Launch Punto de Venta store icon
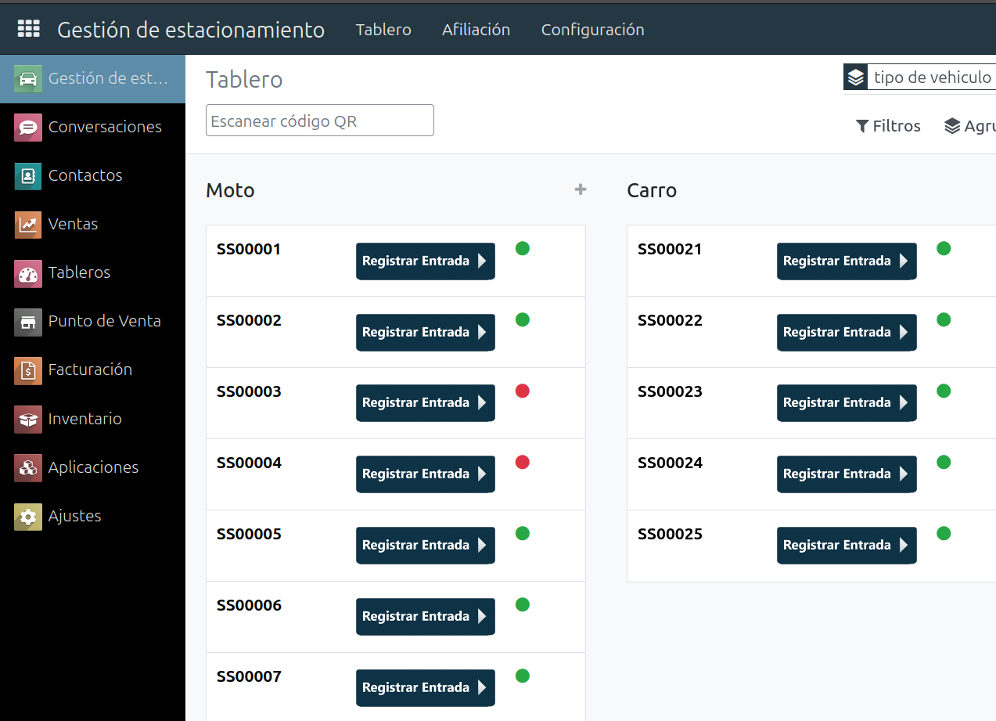Viewport: 996px width, 721px height. (28, 322)
